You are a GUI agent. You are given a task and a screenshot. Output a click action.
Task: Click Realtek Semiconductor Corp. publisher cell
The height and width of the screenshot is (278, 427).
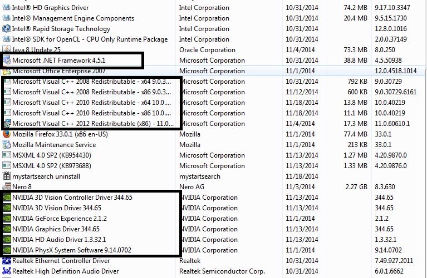[222, 271]
